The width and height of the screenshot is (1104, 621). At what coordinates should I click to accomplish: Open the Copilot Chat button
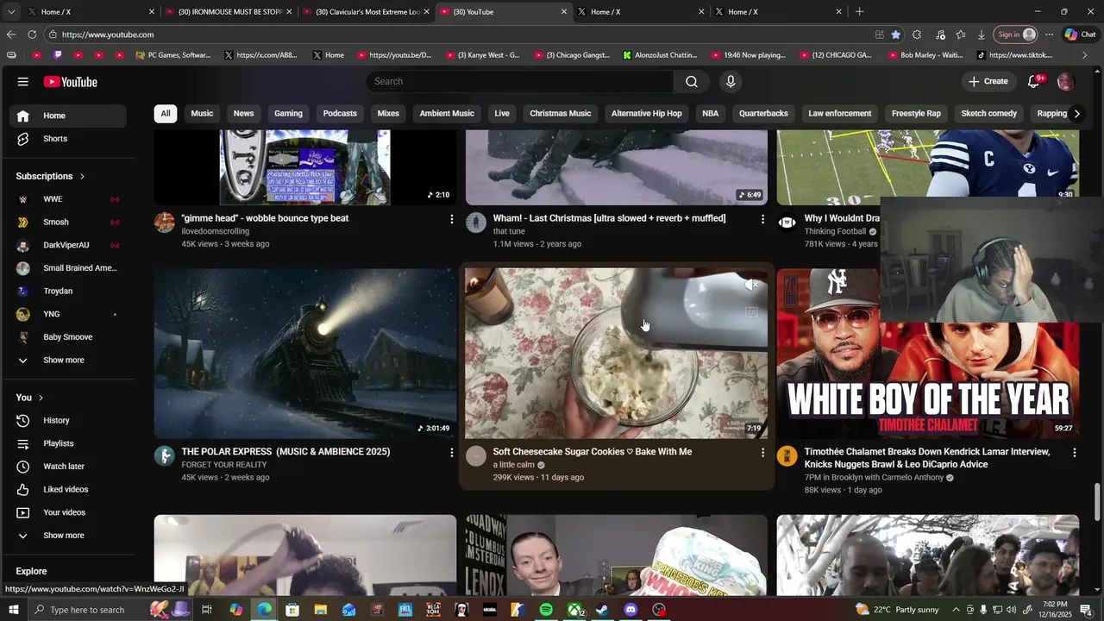click(x=1080, y=34)
